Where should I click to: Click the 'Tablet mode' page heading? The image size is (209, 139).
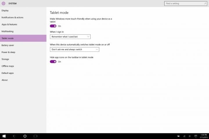click(59, 13)
